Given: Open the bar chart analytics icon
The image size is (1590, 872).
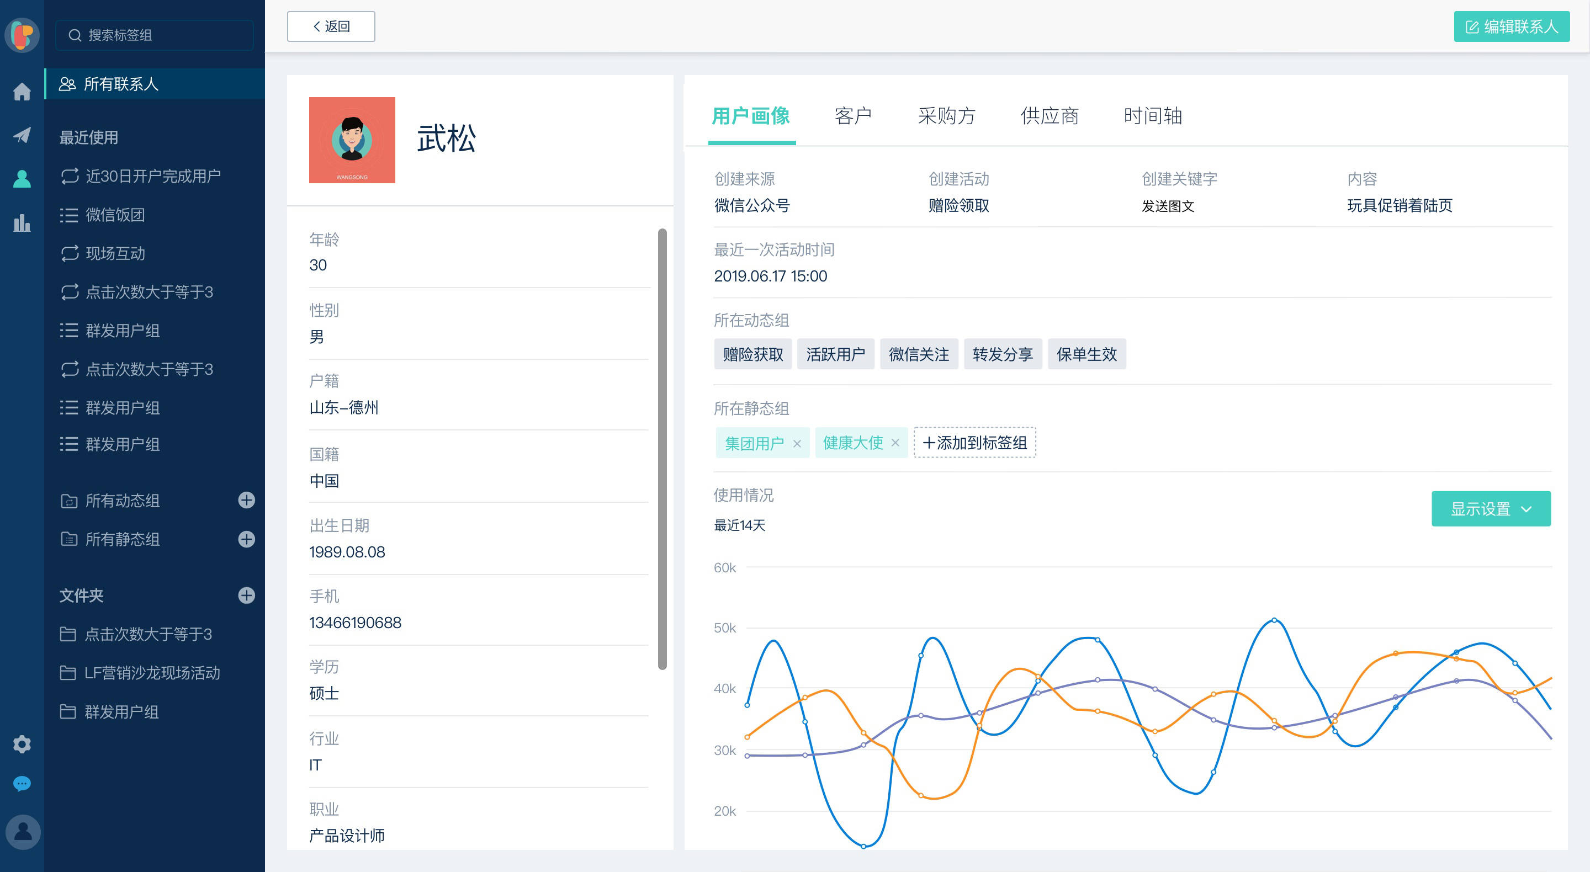Looking at the screenshot, I should [x=22, y=223].
